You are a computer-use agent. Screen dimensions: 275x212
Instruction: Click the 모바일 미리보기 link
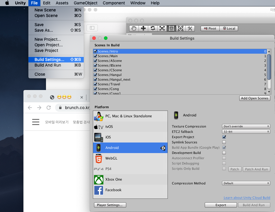(57, 122)
